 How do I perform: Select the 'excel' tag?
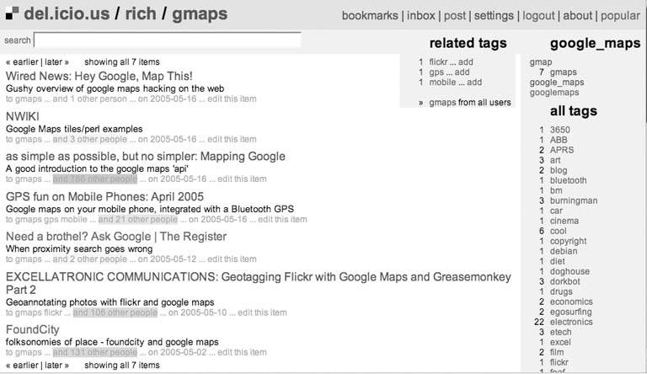click(560, 342)
